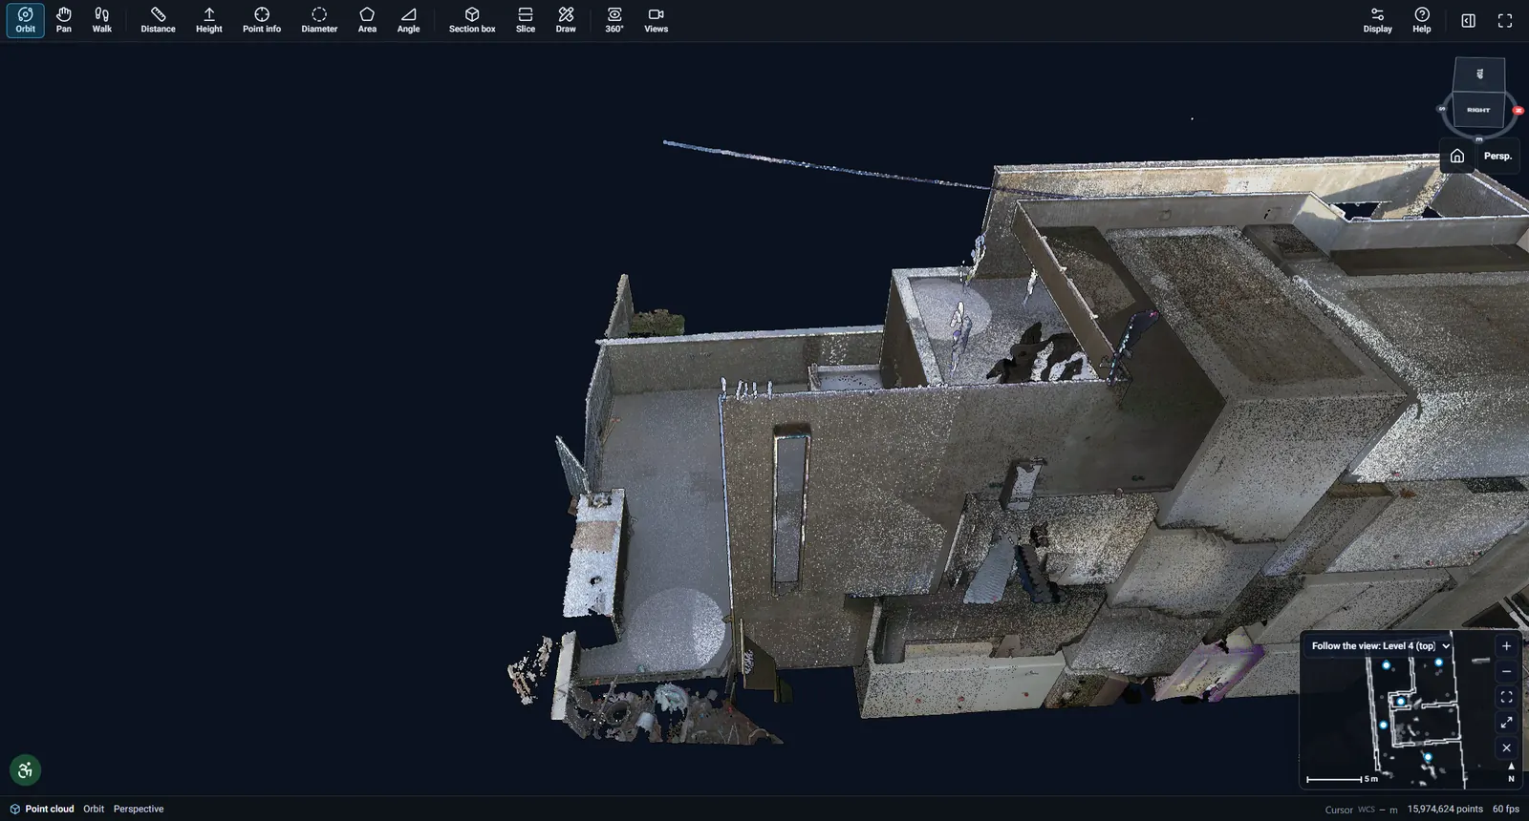Expand the minimap with diagonal arrows
The image size is (1529, 821).
[1506, 723]
